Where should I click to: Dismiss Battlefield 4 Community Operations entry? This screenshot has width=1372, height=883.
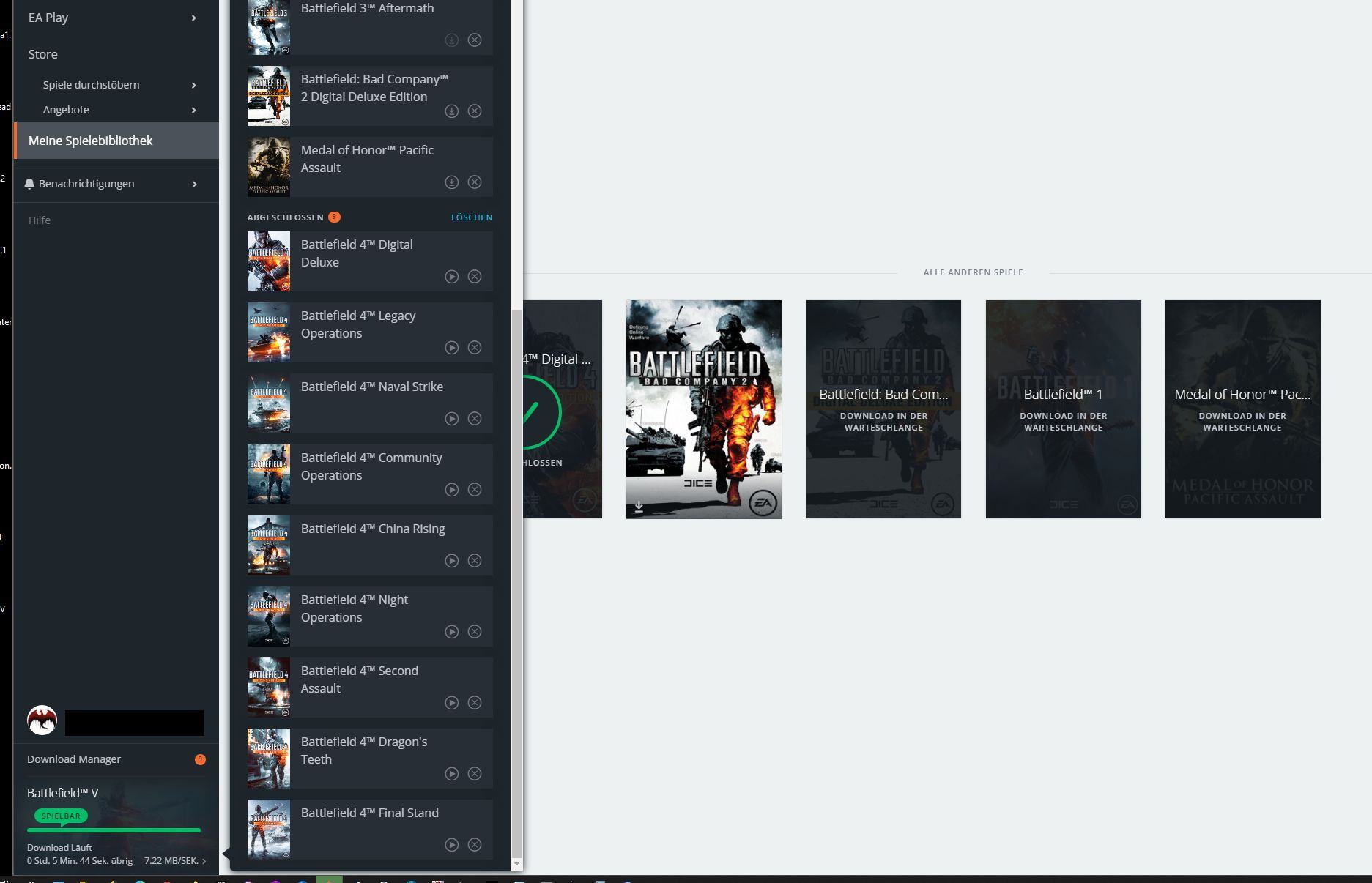click(x=475, y=489)
